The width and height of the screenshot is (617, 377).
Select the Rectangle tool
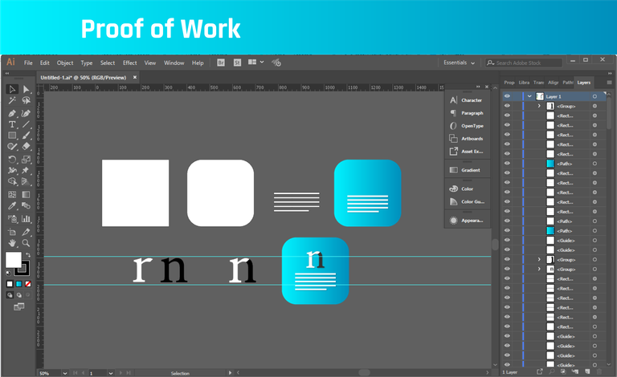(x=12, y=136)
